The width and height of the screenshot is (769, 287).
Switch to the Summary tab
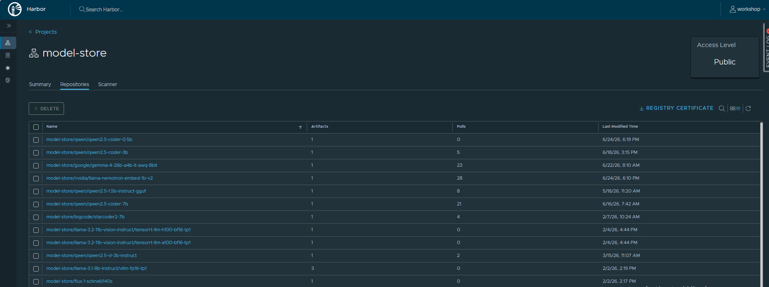(x=40, y=84)
